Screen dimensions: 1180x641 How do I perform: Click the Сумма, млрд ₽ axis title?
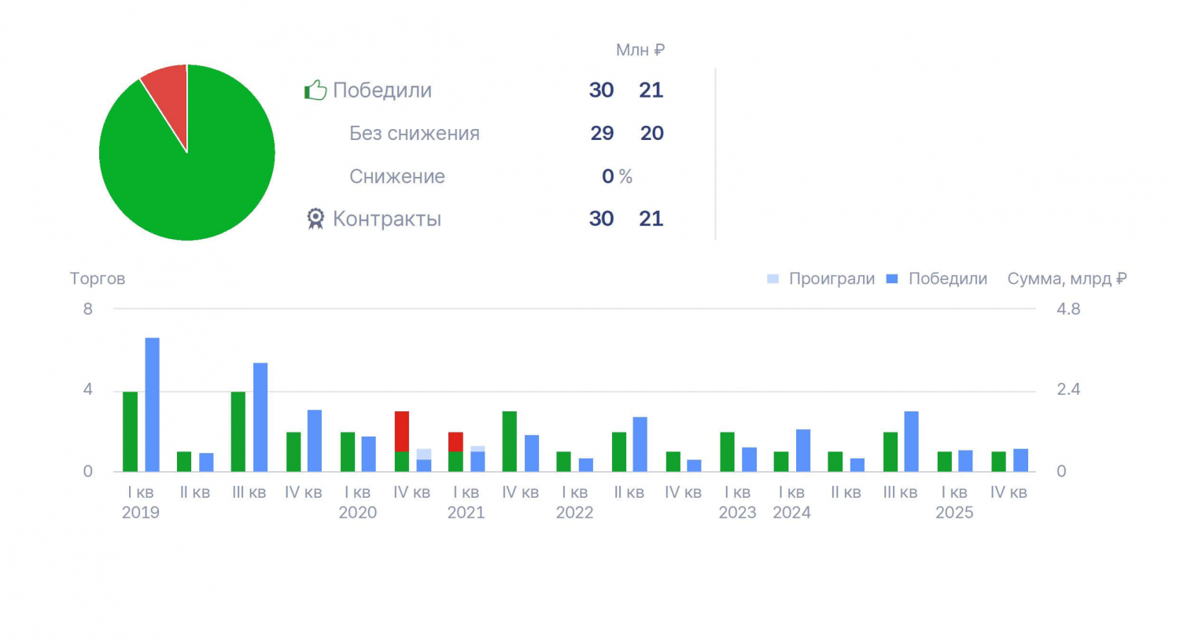tap(1067, 278)
